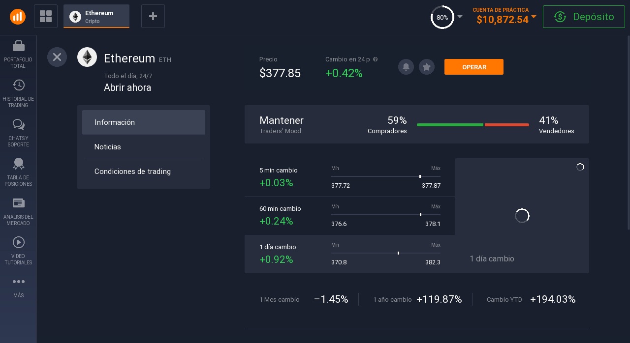Click the Abrir ahora text

(x=127, y=87)
